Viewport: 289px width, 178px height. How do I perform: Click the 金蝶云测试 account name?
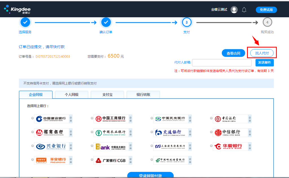click(219, 10)
